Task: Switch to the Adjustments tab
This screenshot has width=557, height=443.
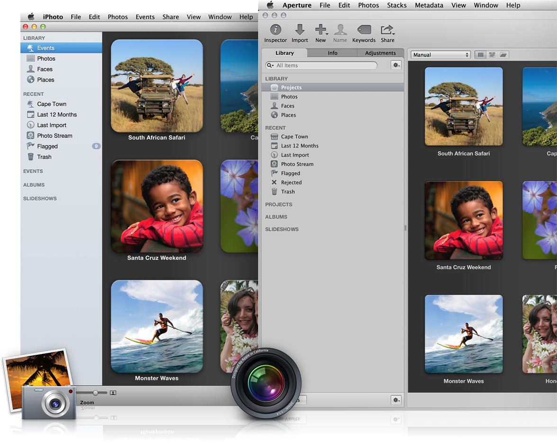Action: click(380, 53)
